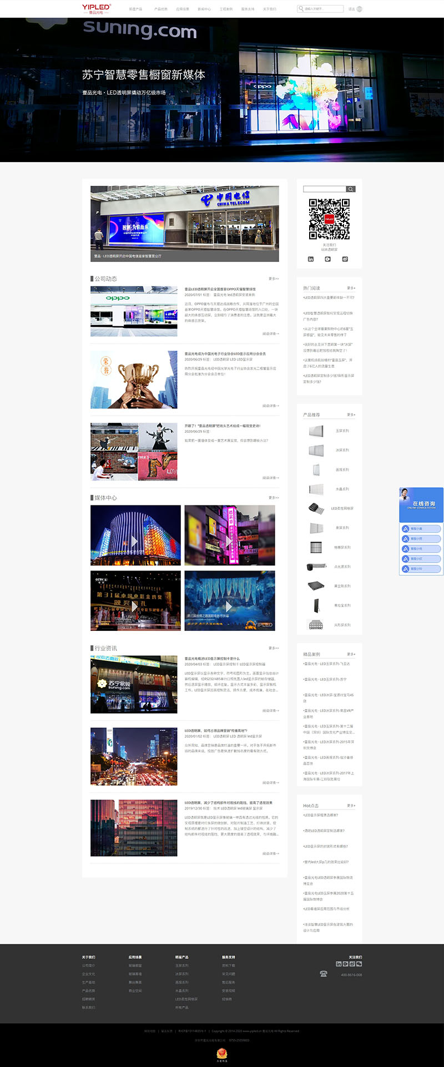Expand 更多 beside 公司动态 heading
This screenshot has height=1067, width=444.
pos(274,279)
